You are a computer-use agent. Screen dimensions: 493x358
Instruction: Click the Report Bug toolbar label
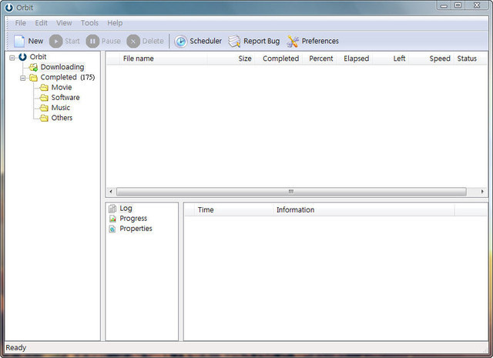tap(262, 41)
